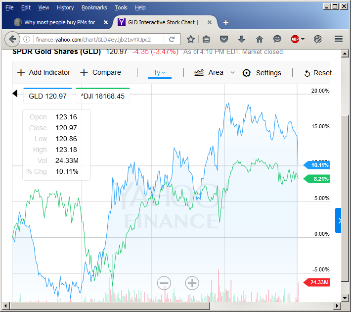Viewport: 351px width, 312px height.
Task: Click the Area chart type icon
Action: (x=199, y=72)
